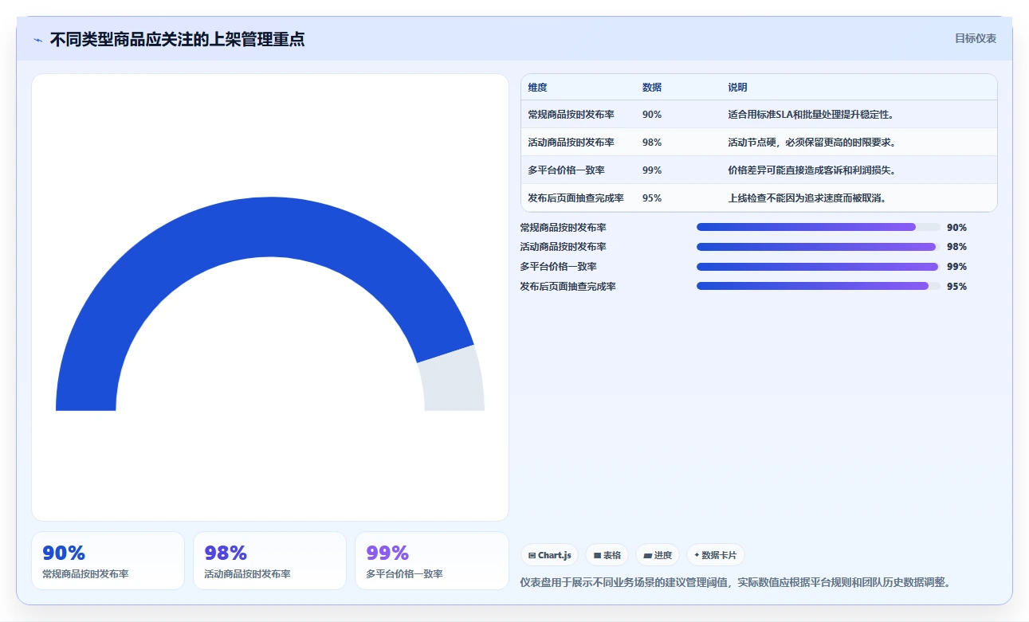Click the 目标仪表 label in header
The image size is (1029, 622).
[x=976, y=38]
